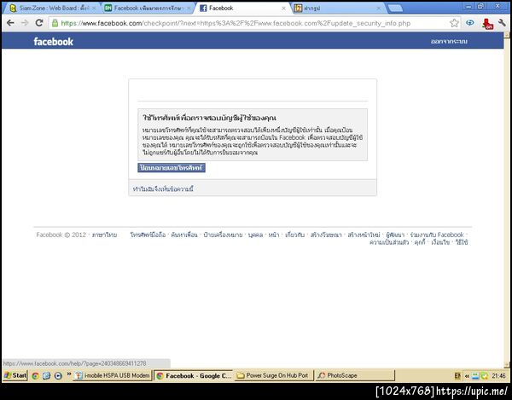Screen dimensions: 512x400
Task: Reload the page with the refresh icon
Action: click(39, 23)
